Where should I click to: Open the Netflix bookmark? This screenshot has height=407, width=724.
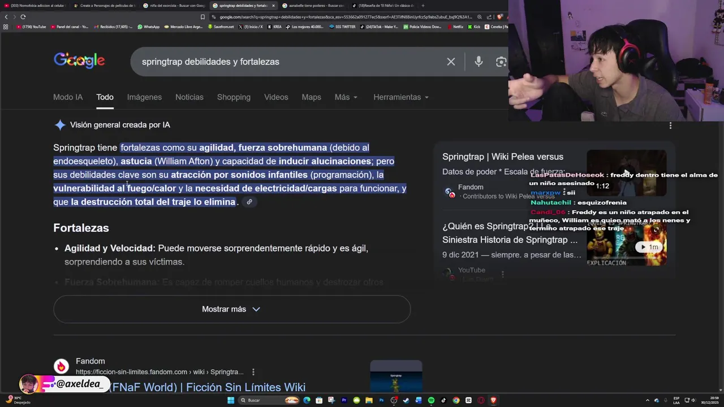[x=455, y=27]
